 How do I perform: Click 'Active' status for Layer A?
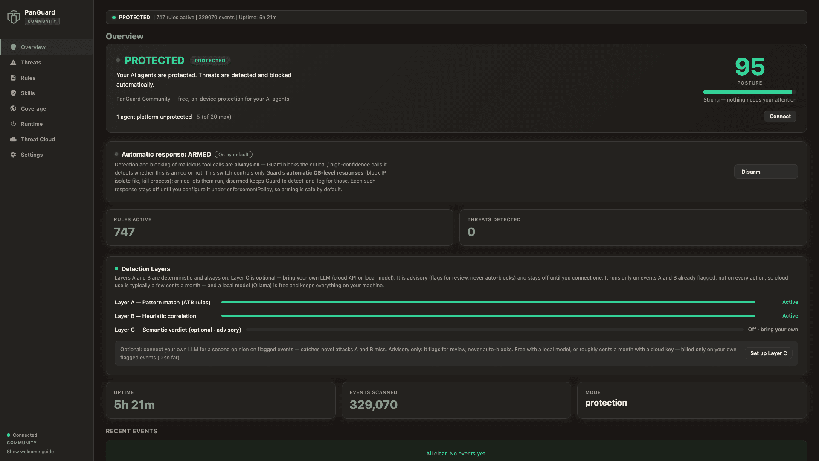click(790, 302)
